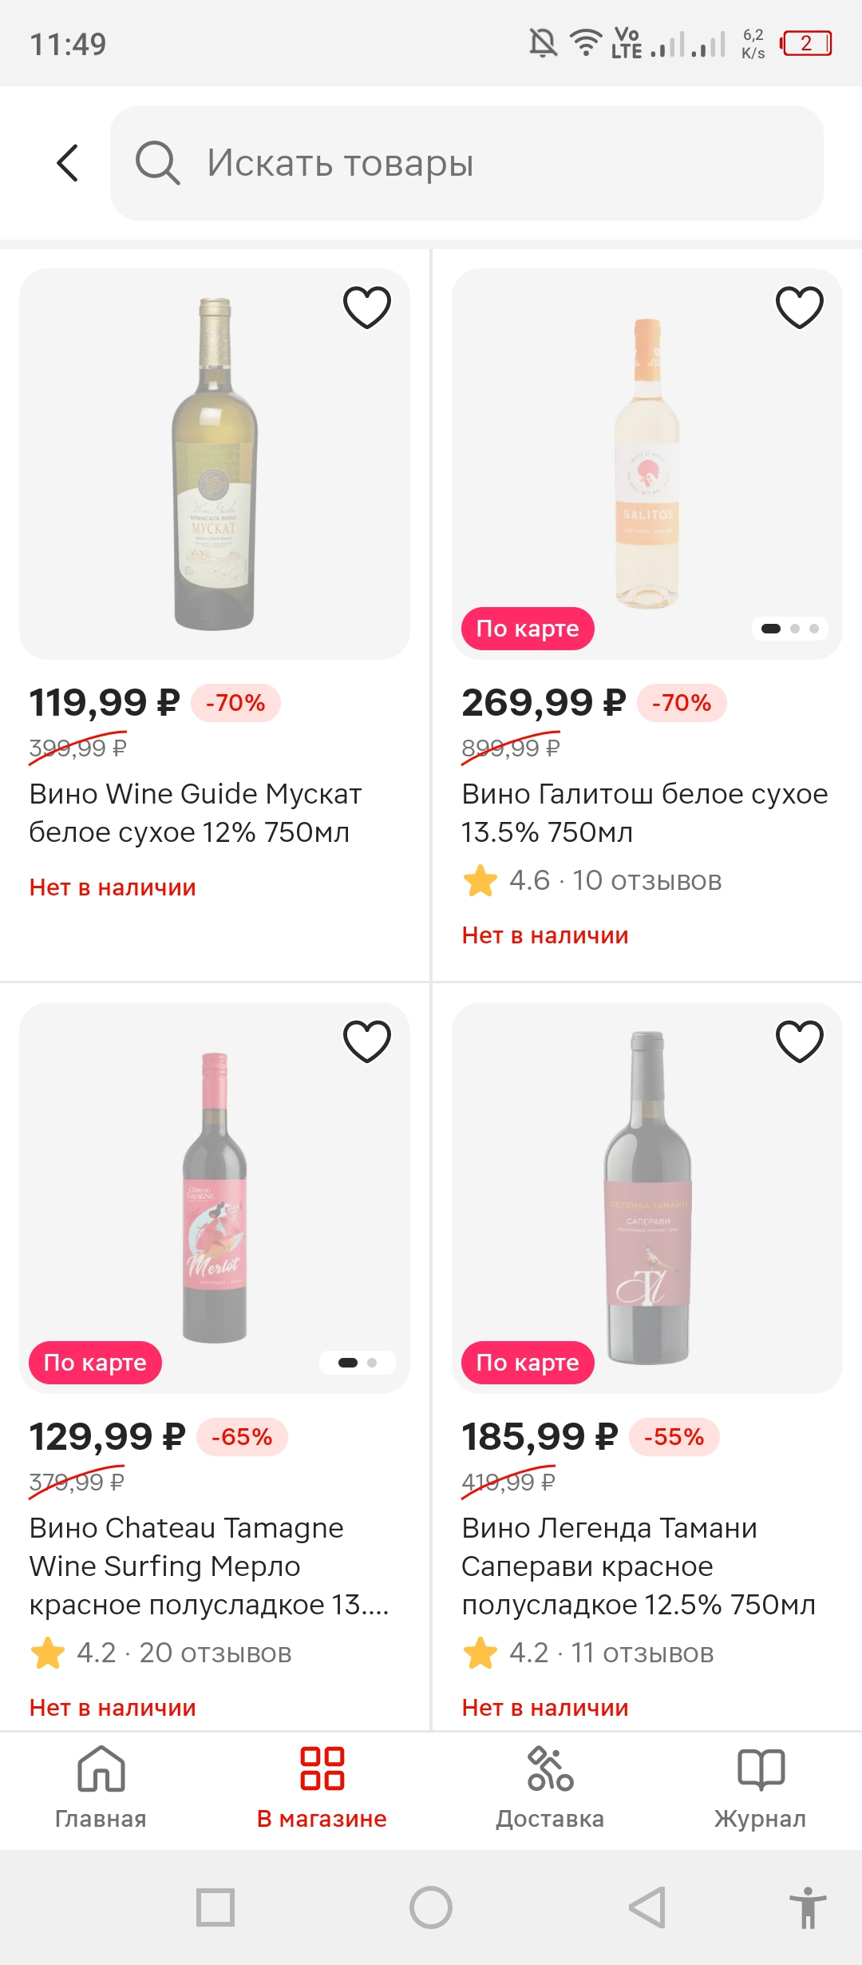Click the Галитош image carousel dots

click(790, 629)
